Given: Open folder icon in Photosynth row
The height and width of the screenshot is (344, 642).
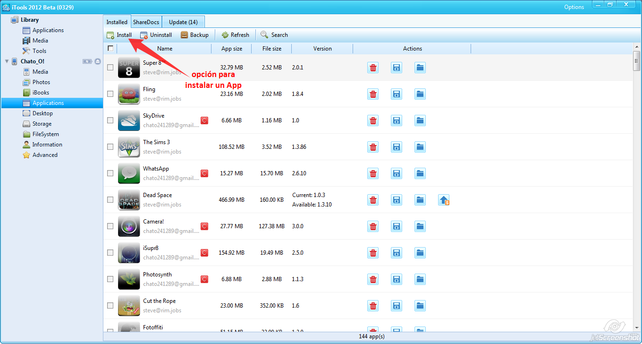Looking at the screenshot, I should 420,279.
